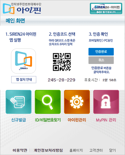Image resolution: width=125 pixels, height=155 pixels.
Task: Click the '2. 인증코드 선택' step heading
Action: (62, 34)
